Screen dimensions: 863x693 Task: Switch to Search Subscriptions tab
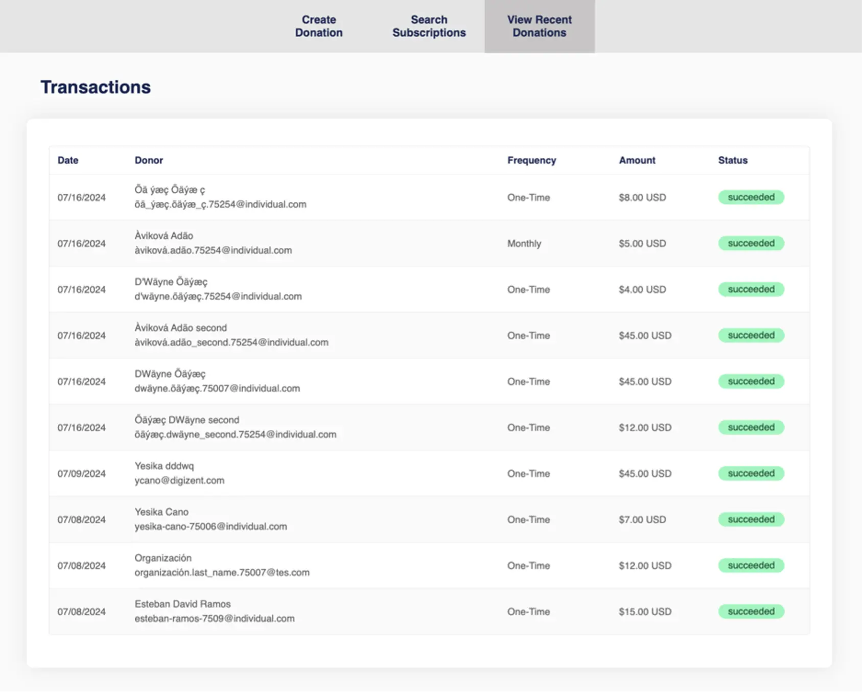[x=429, y=26]
